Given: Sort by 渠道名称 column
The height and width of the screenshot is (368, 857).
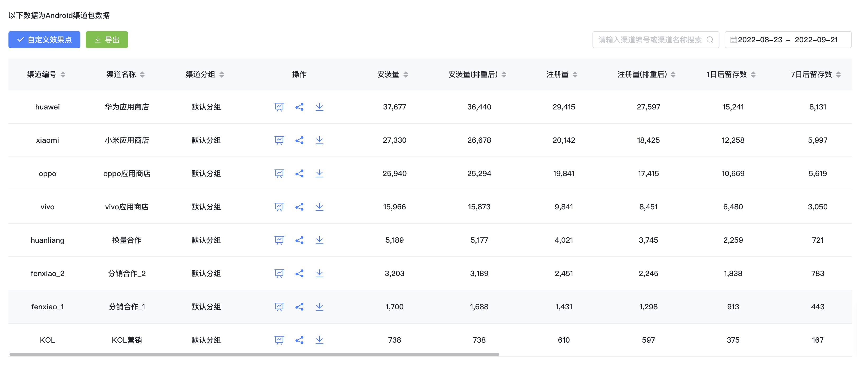Looking at the screenshot, I should click(x=142, y=75).
